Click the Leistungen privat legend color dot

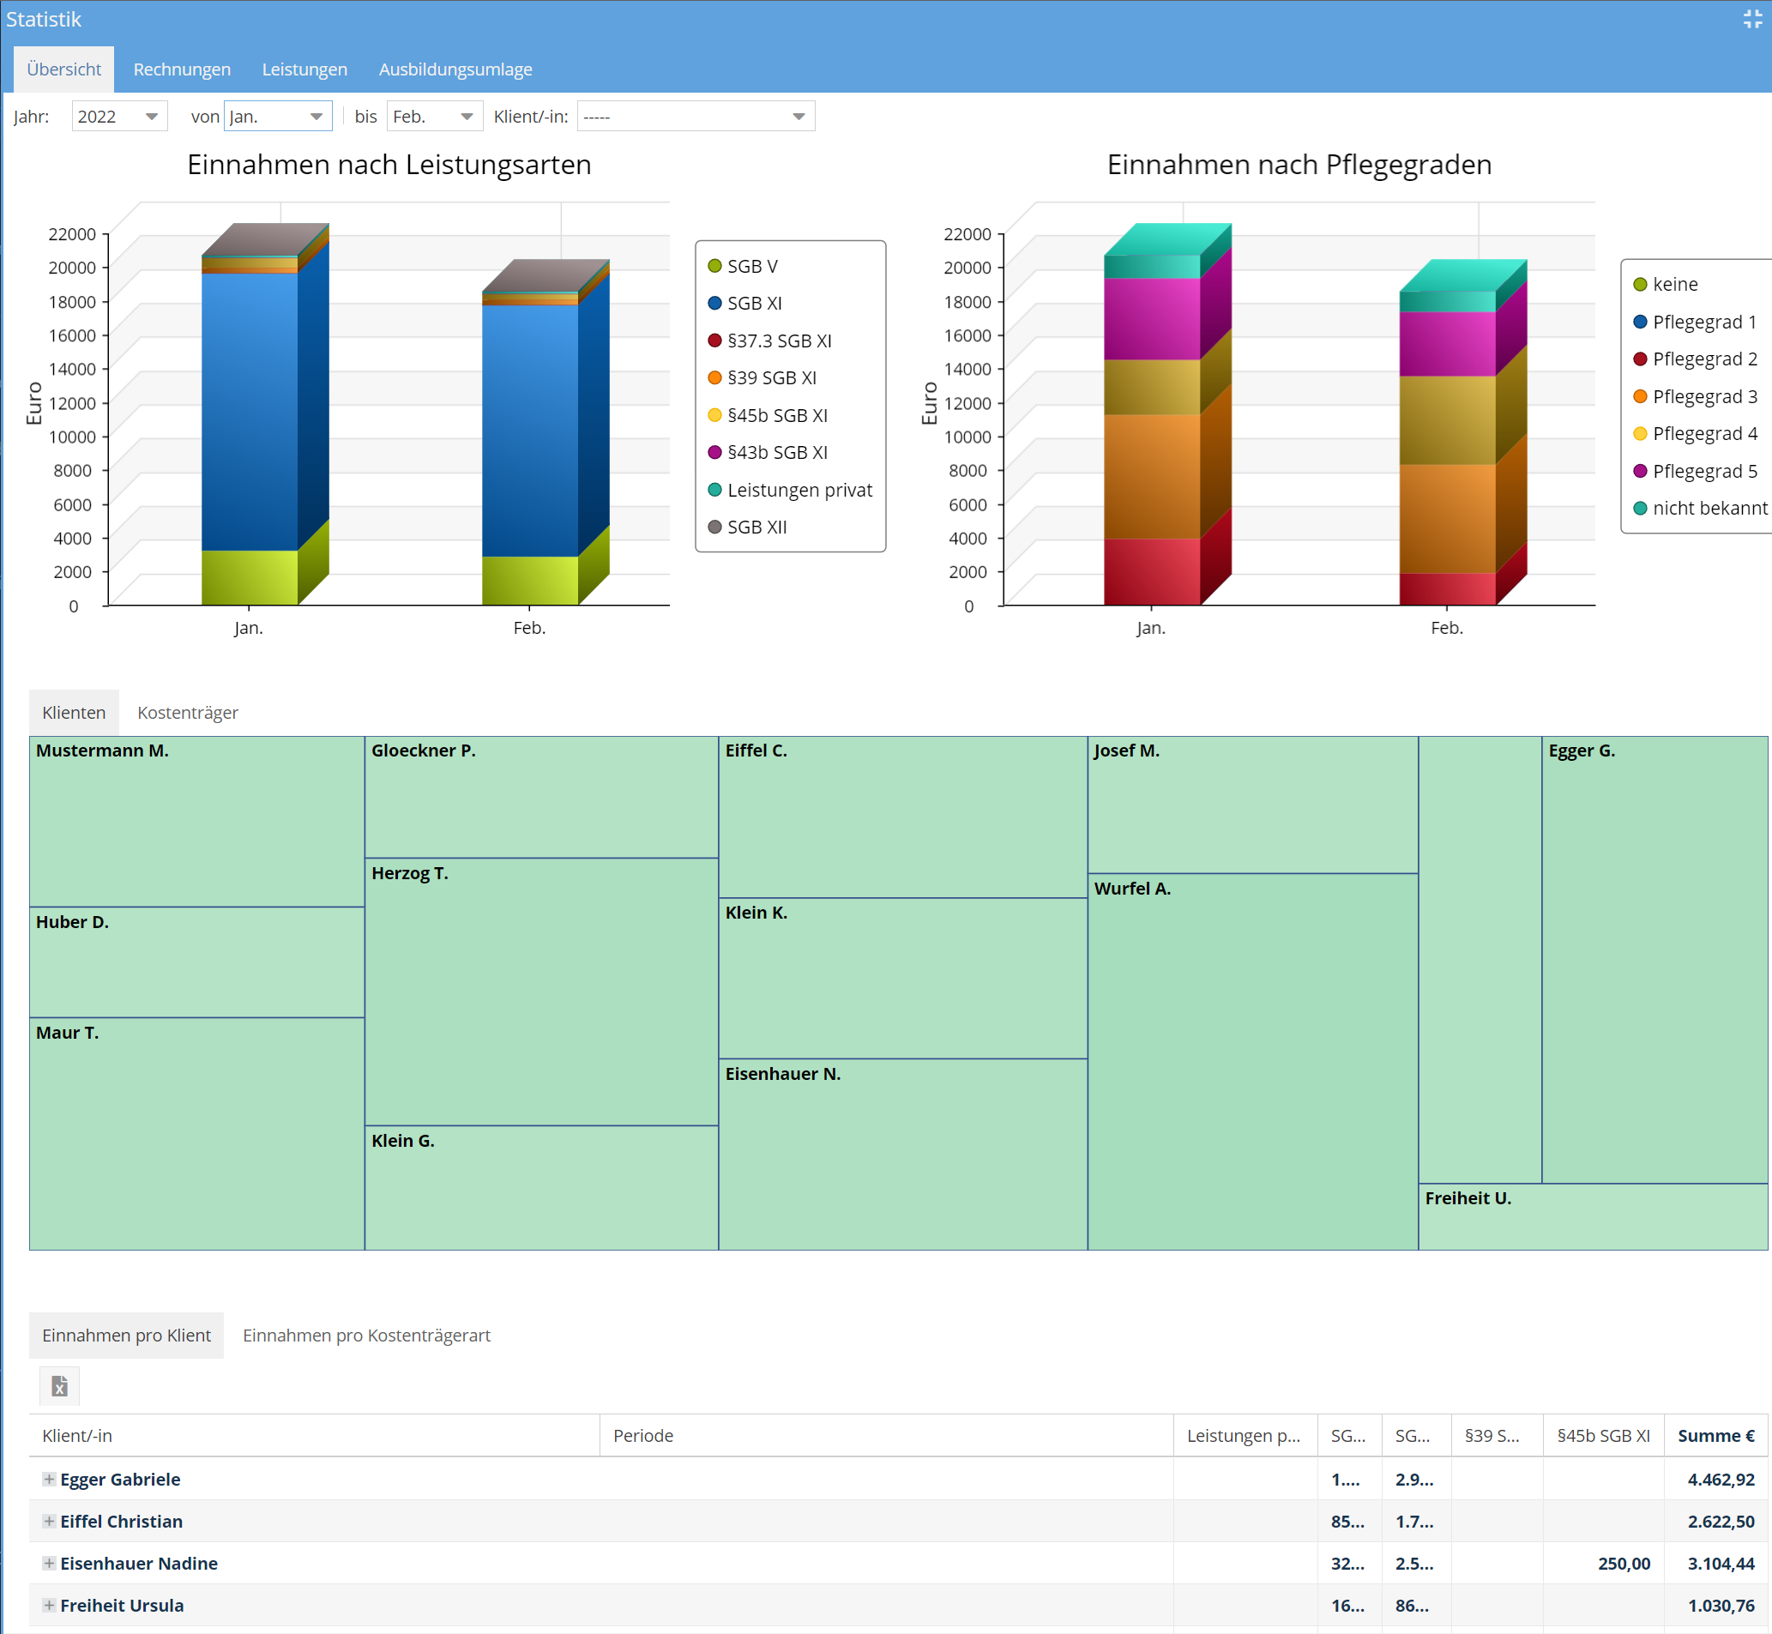pyautogui.click(x=715, y=490)
